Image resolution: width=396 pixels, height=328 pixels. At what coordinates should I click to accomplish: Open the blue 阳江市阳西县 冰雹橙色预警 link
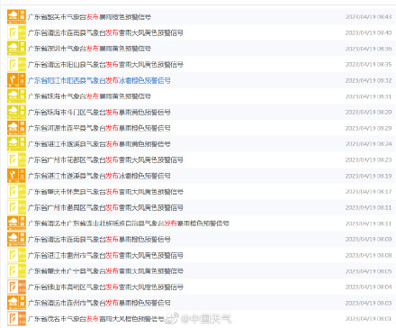(x=99, y=80)
